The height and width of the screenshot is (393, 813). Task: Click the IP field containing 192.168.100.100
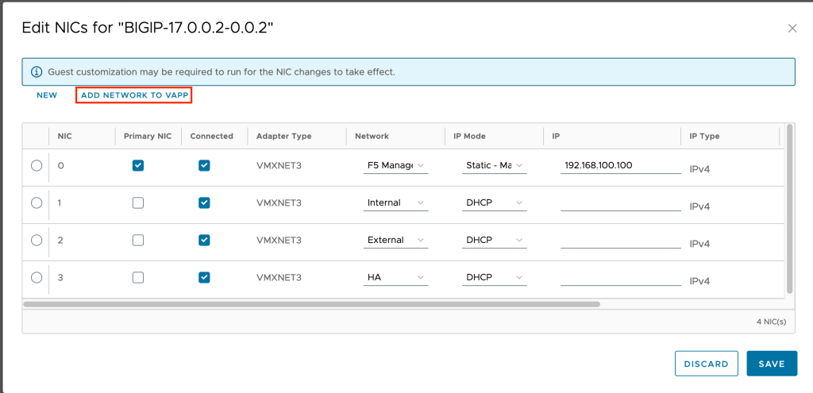(x=619, y=166)
